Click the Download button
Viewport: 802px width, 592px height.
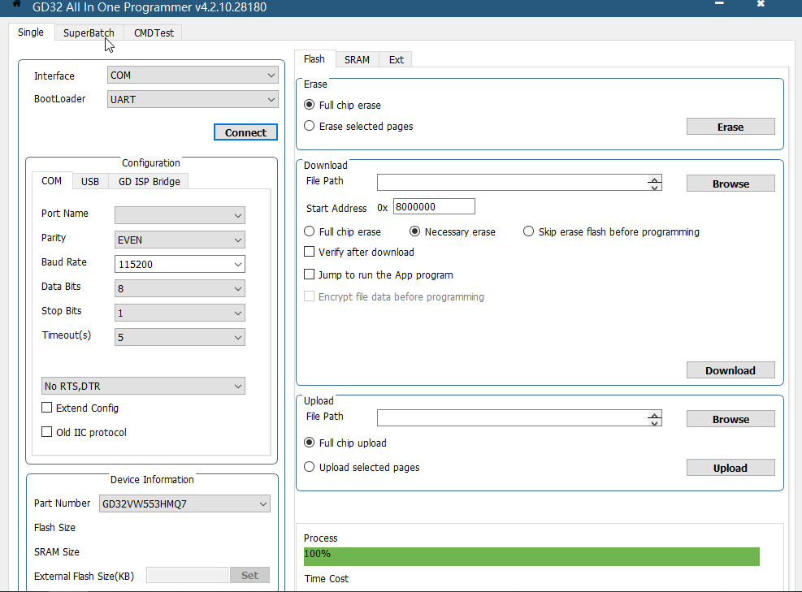coord(730,370)
